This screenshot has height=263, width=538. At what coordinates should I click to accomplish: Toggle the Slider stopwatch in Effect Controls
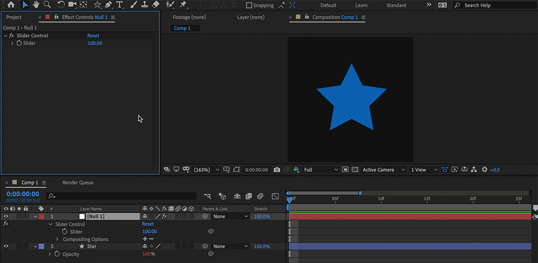[x=19, y=43]
